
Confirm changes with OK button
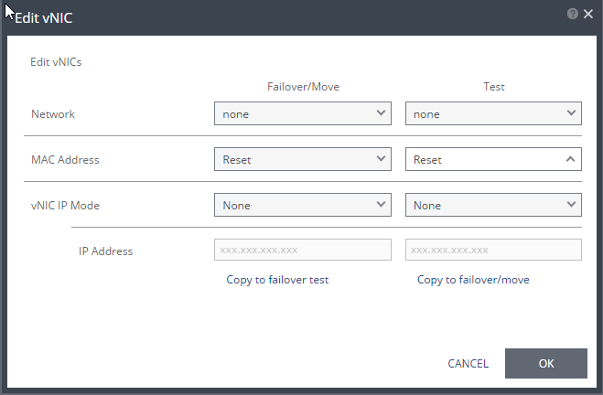[x=546, y=364]
